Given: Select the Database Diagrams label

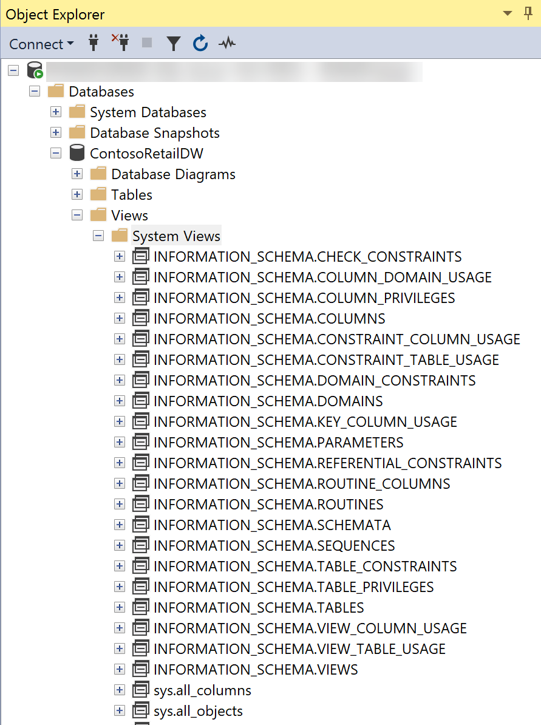Looking at the screenshot, I should click(174, 174).
